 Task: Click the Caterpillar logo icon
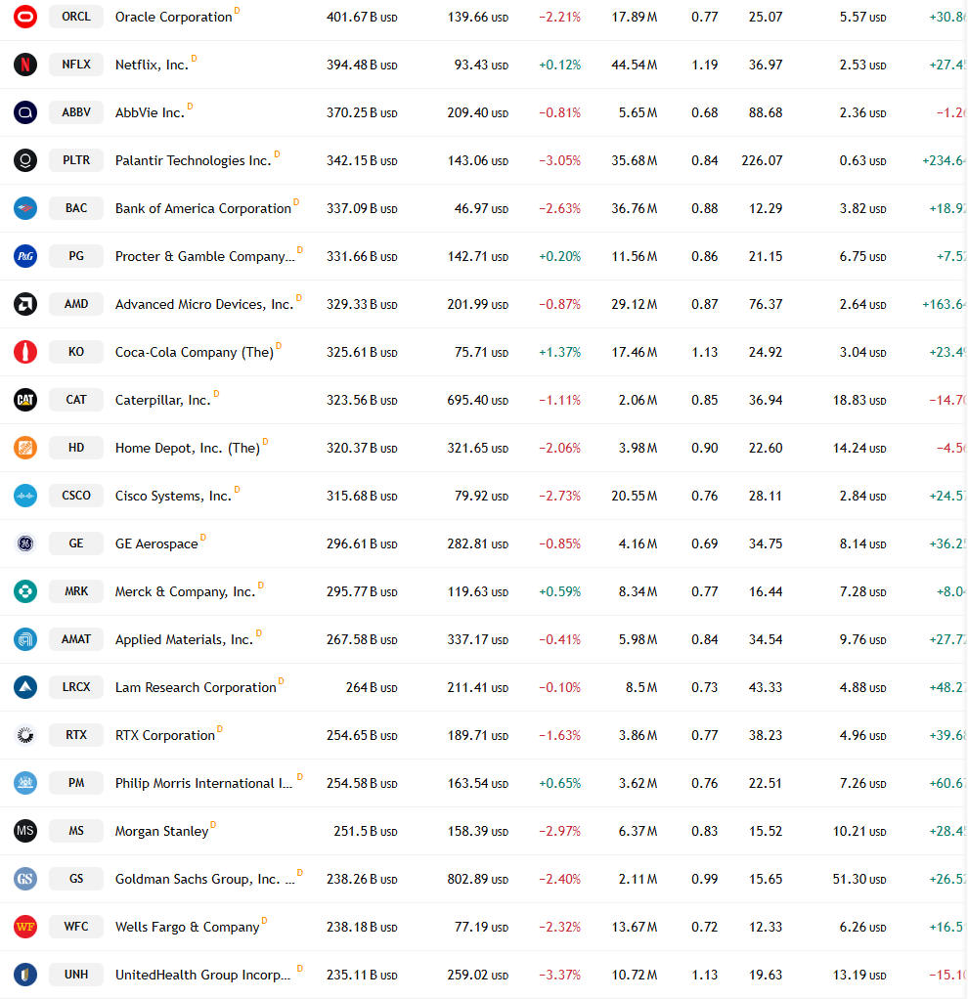coord(25,400)
